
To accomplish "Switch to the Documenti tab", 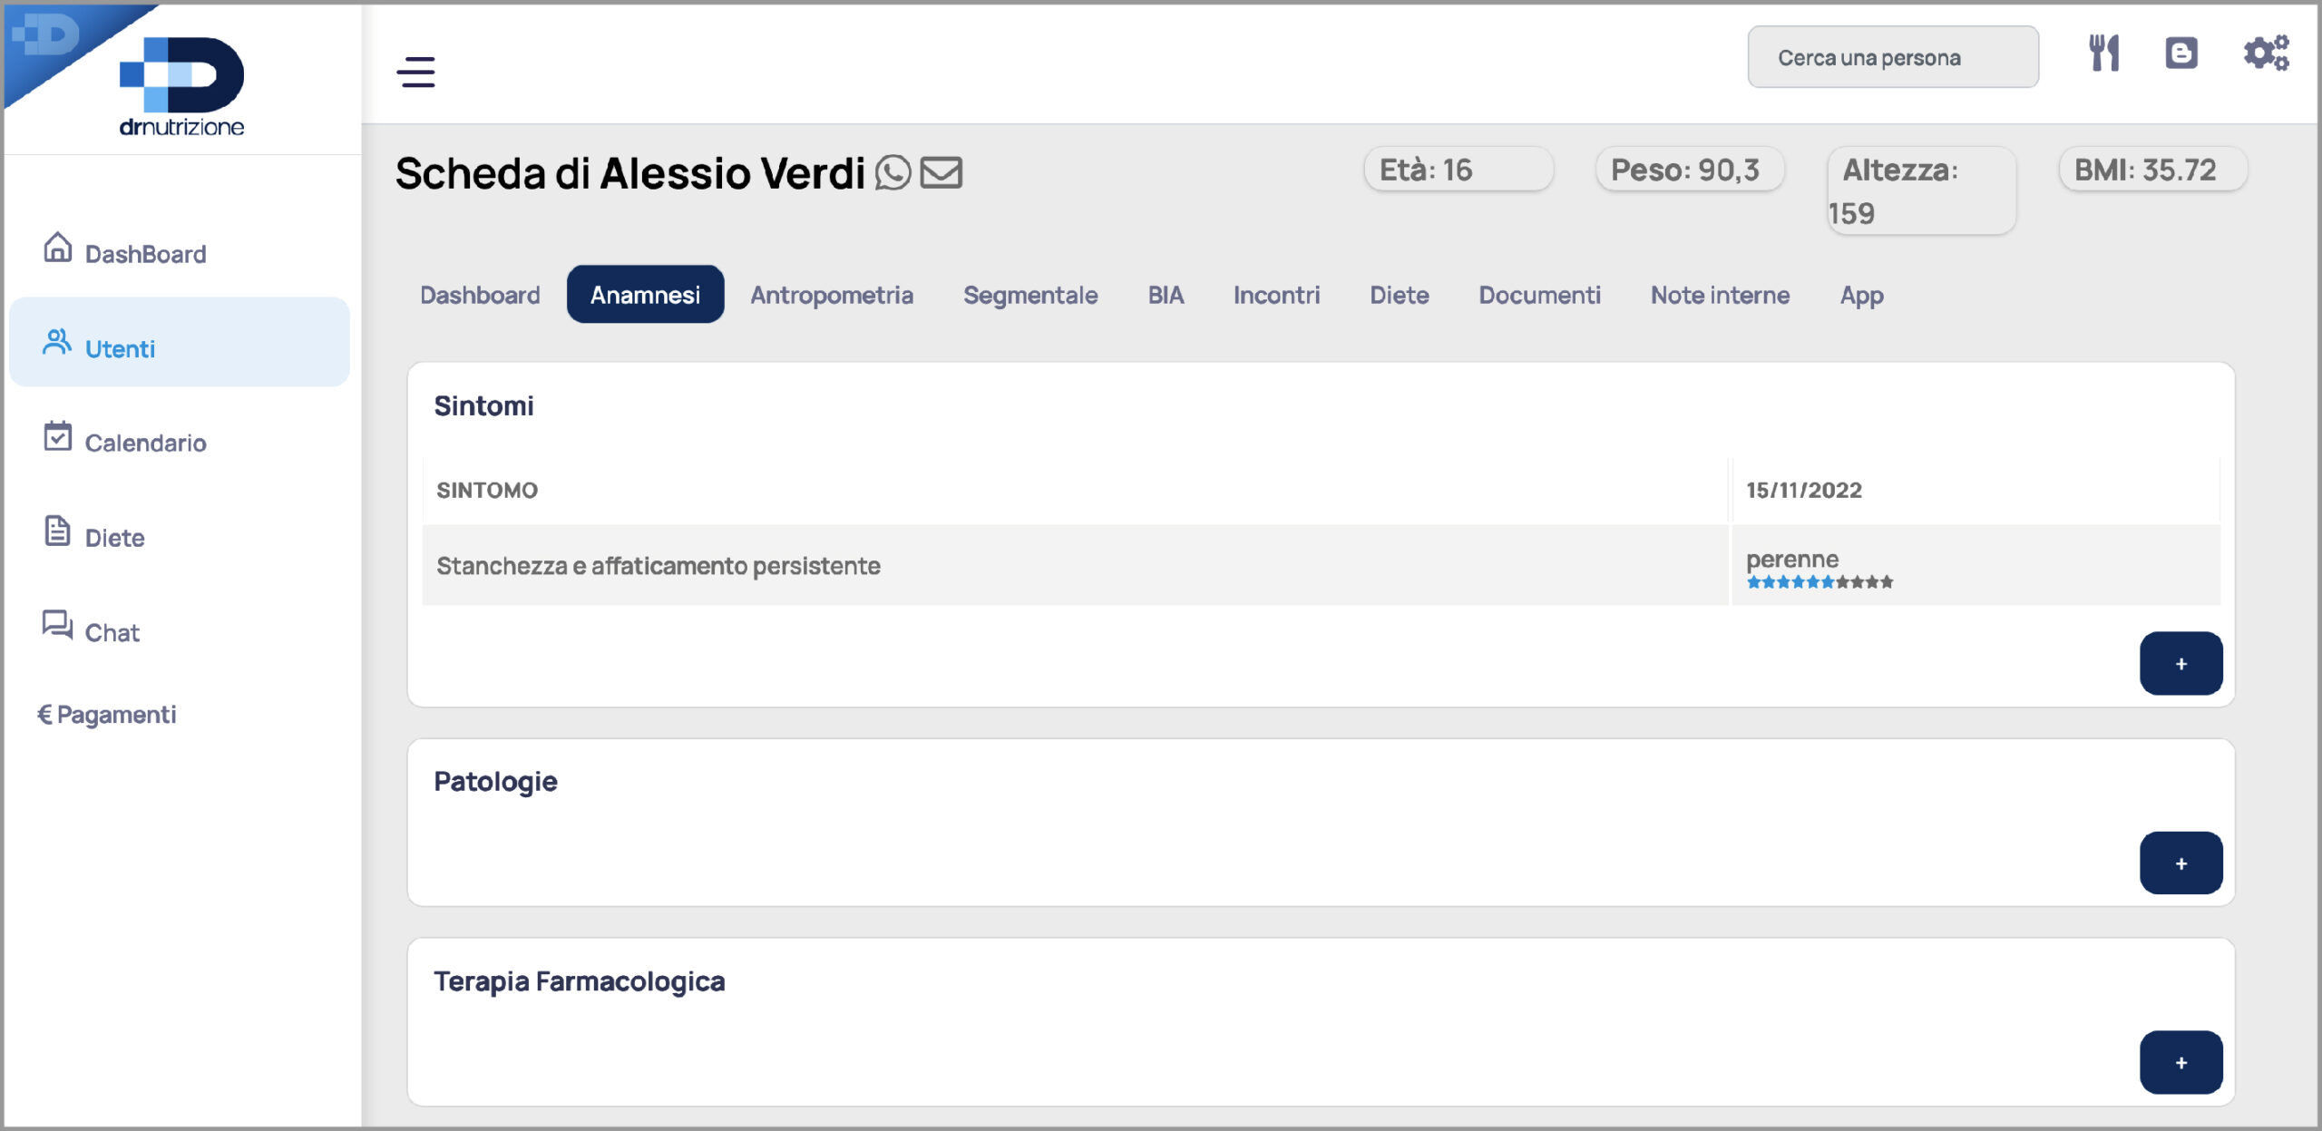I will click(1539, 295).
